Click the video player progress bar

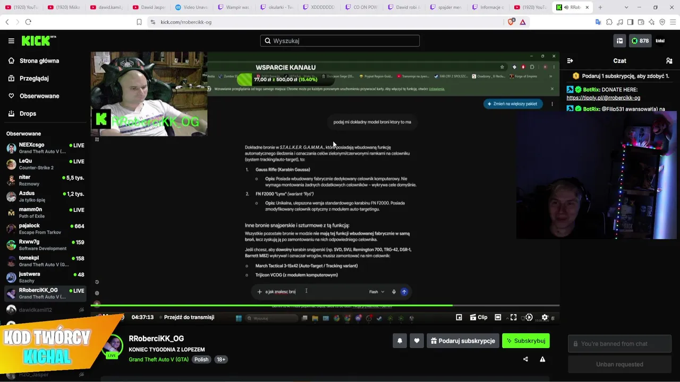325,306
